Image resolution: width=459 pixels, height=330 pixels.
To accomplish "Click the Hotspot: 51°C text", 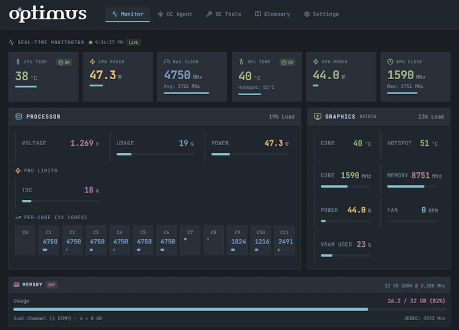I will (x=256, y=87).
